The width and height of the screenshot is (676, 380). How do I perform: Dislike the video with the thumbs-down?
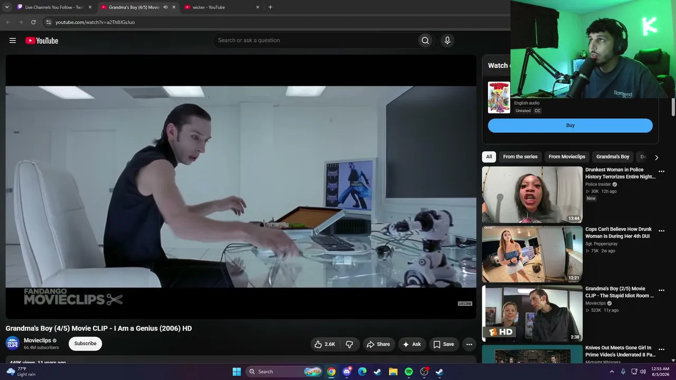(x=350, y=344)
